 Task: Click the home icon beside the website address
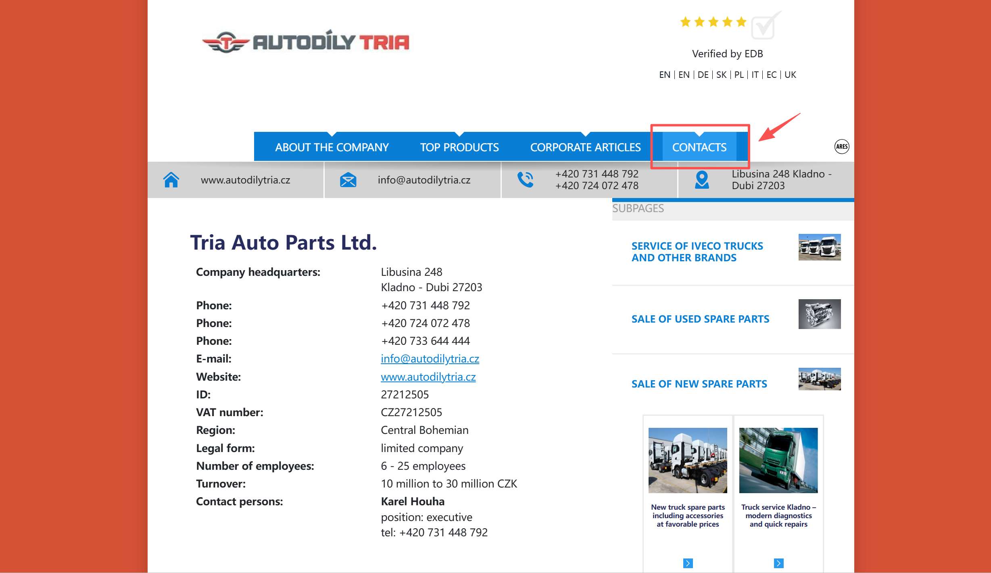[x=171, y=180]
